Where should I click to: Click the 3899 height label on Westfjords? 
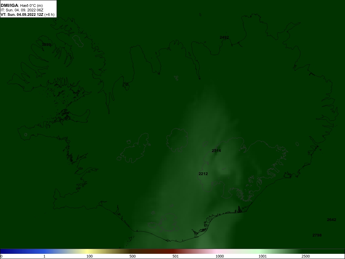click(x=46, y=45)
